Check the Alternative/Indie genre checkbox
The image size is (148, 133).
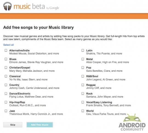(x=6, y=50)
